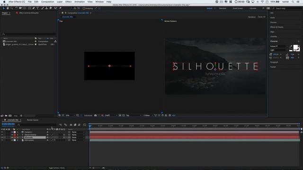303x170 pixels.
Task: Select the Pan Behind anchor point tool
Action: [x=25, y=8]
